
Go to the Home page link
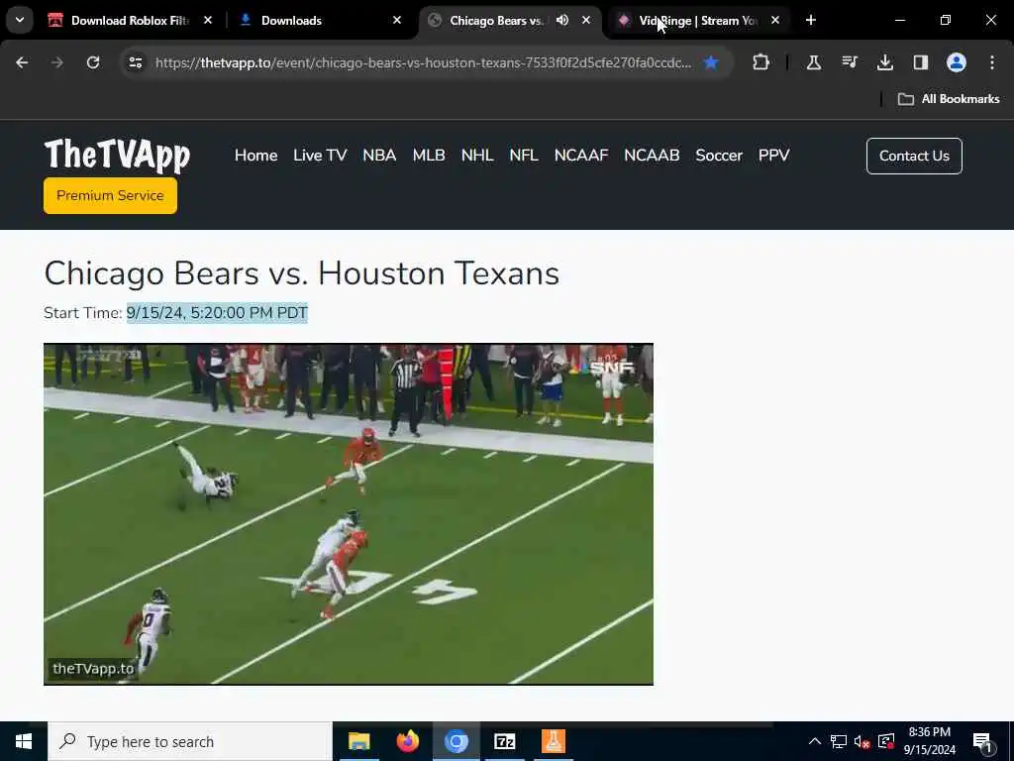point(256,156)
